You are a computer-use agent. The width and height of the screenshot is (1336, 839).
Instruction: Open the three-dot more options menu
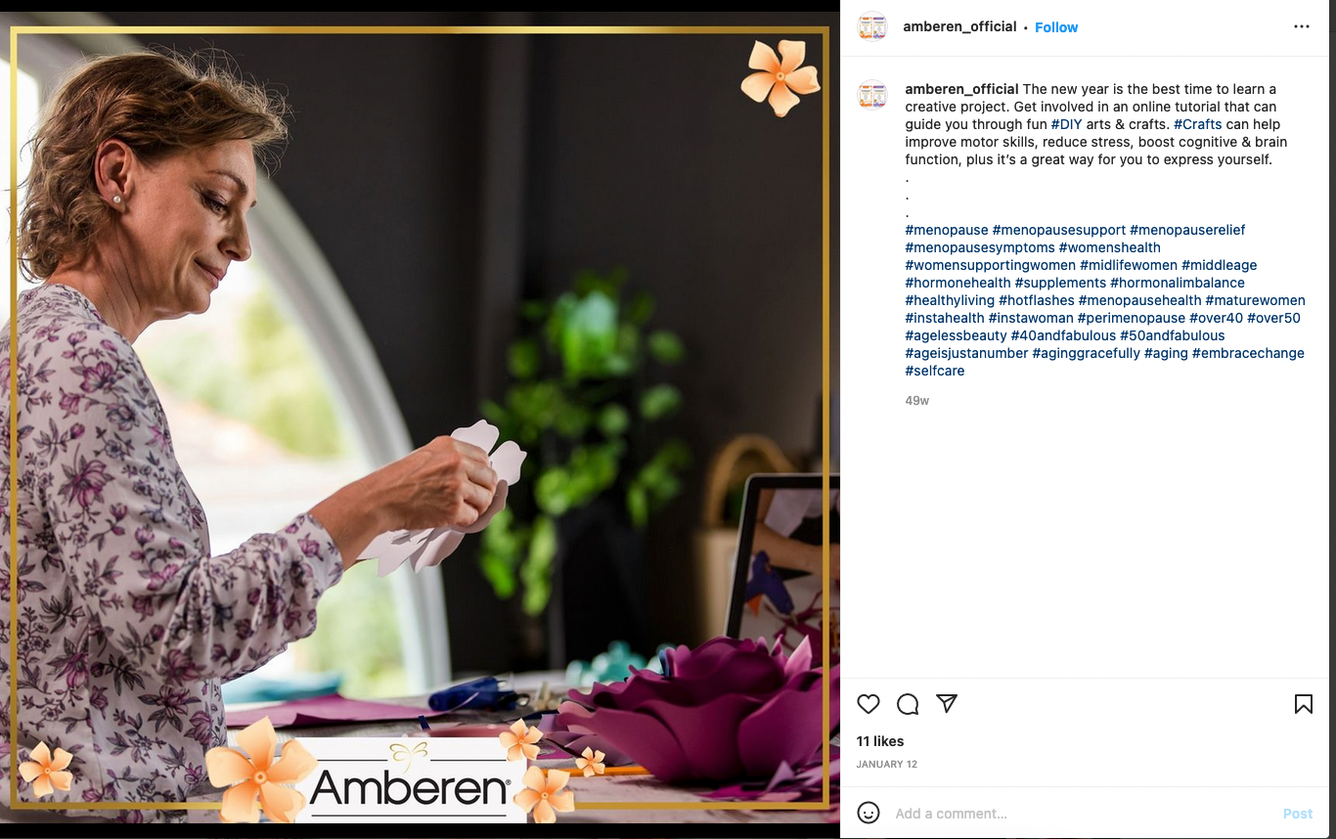(1302, 26)
